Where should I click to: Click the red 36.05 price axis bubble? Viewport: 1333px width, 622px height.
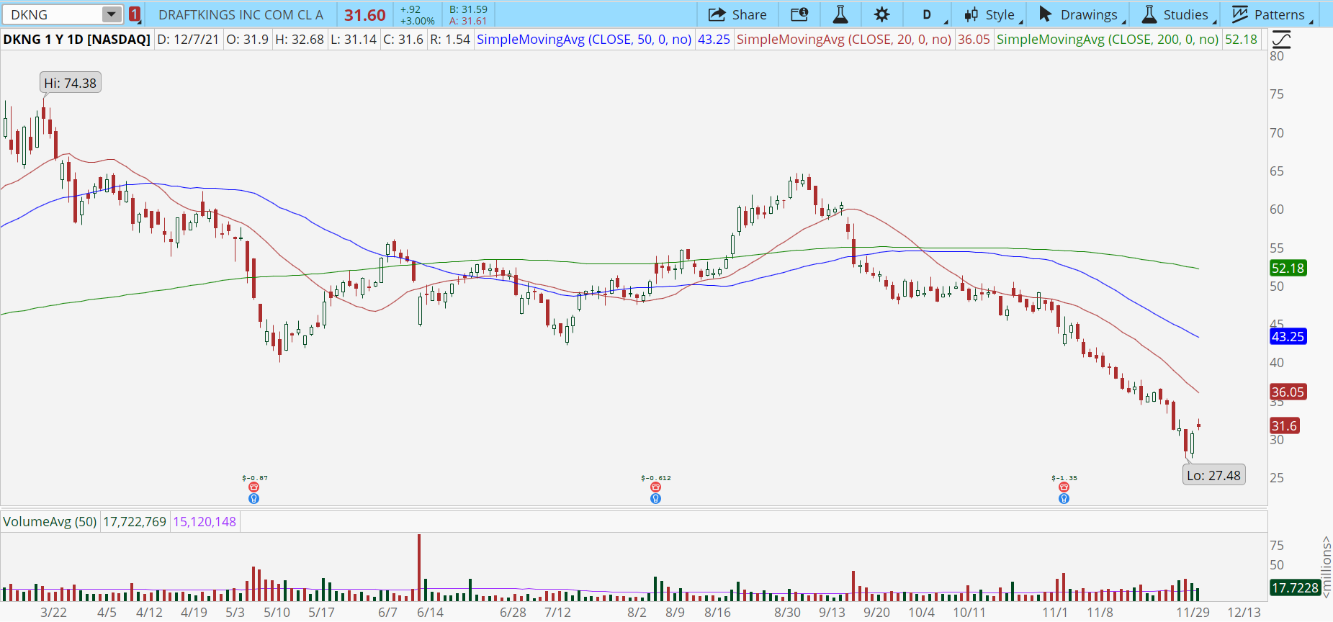1288,392
